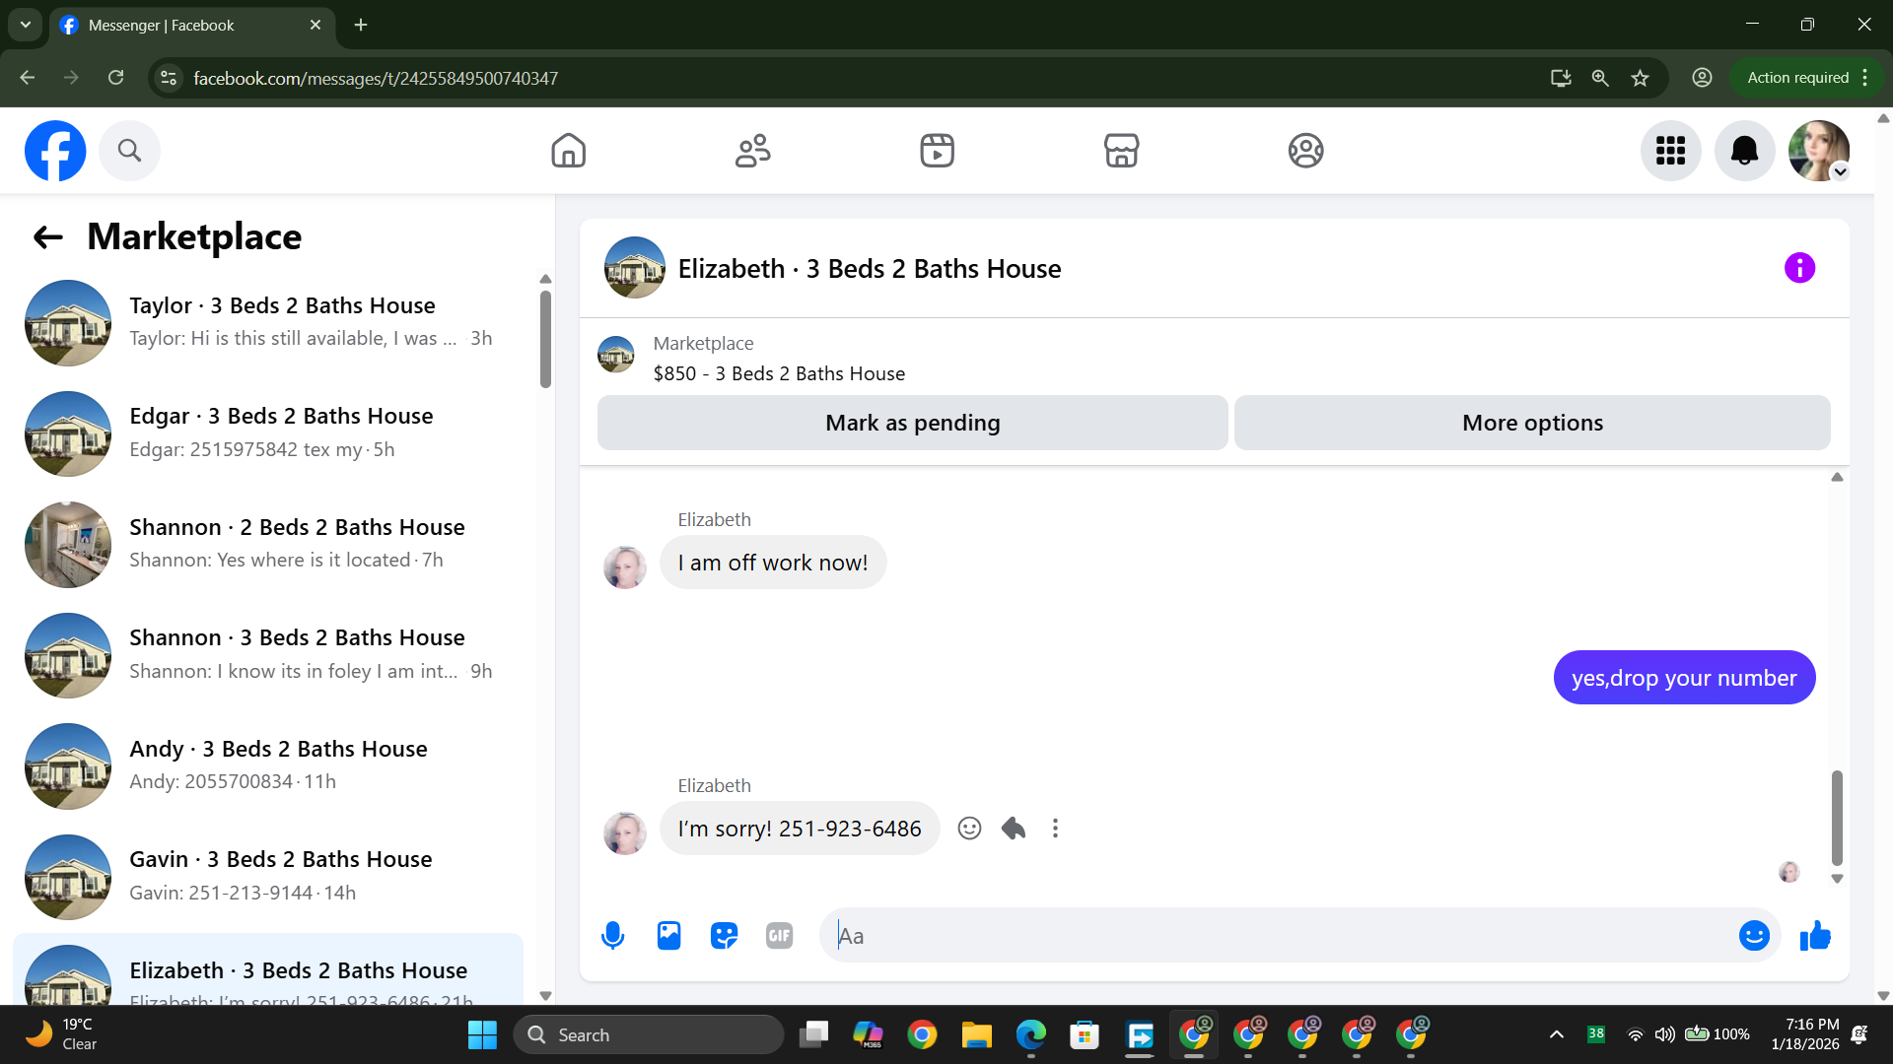Image resolution: width=1893 pixels, height=1064 pixels.
Task: Click the voice clip microphone icon
Action: pos(612,935)
